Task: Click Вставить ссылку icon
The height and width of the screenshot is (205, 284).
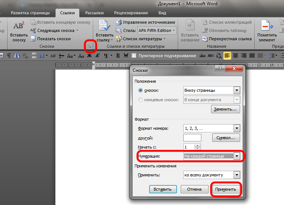Action: coord(104,25)
